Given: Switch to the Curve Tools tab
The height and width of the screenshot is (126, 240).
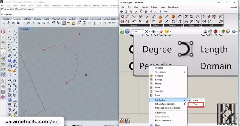Looking at the screenshot, I should 95,19.
